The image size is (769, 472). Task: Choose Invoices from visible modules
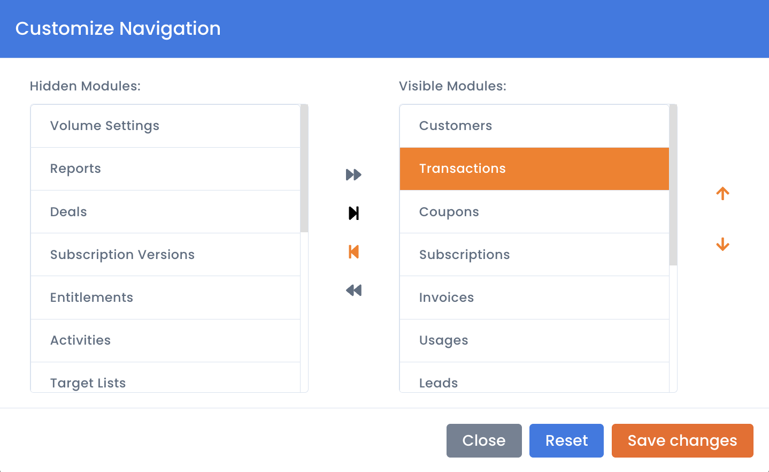tap(534, 298)
